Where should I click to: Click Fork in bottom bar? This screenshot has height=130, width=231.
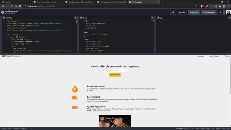point(213,129)
